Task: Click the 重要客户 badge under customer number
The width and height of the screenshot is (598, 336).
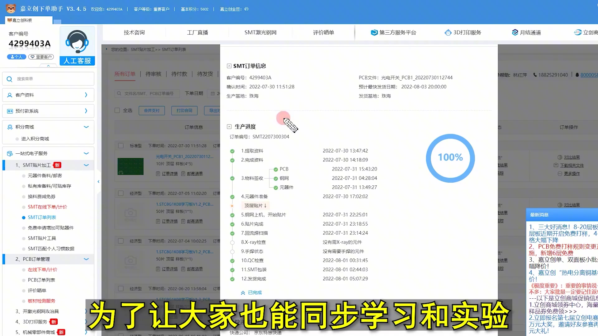Action: click(x=41, y=57)
